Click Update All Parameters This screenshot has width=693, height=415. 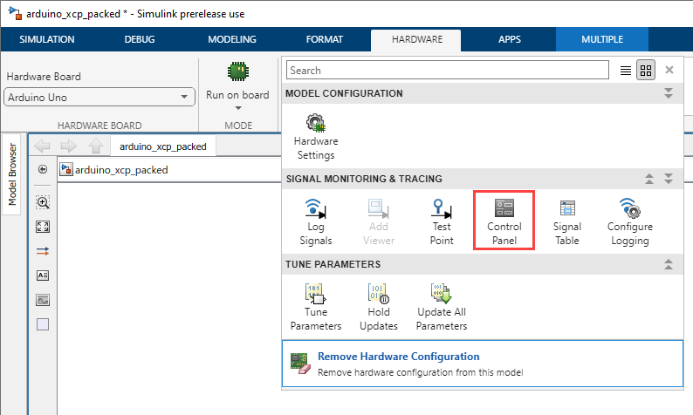click(x=442, y=307)
